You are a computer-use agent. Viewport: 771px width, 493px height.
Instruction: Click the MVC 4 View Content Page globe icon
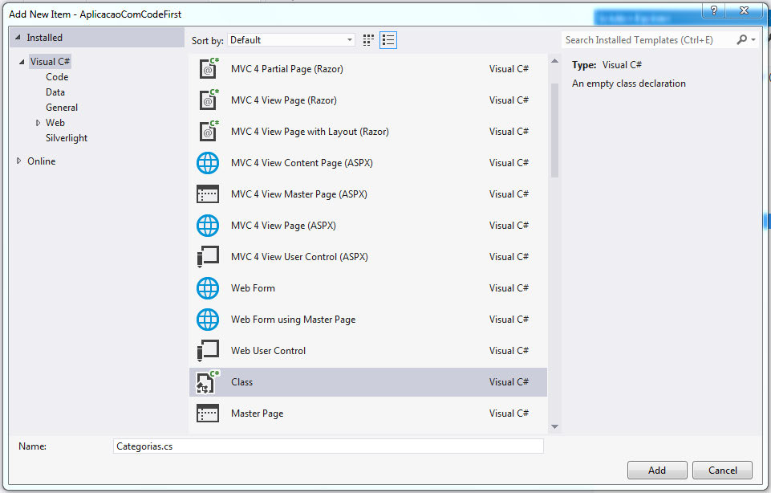(208, 163)
